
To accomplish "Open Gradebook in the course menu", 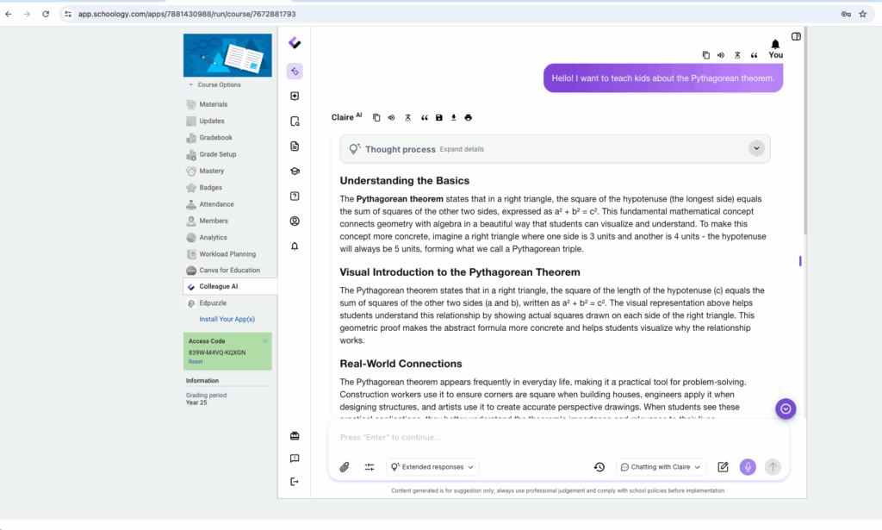I will pyautogui.click(x=215, y=138).
